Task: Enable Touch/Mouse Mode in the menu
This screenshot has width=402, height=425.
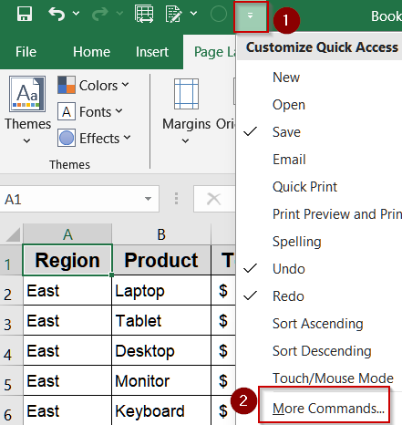Action: pyautogui.click(x=320, y=378)
